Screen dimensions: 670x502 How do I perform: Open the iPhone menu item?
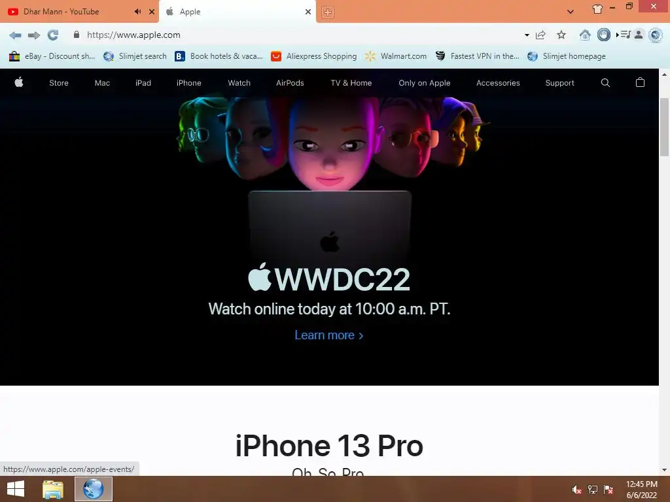coord(189,83)
